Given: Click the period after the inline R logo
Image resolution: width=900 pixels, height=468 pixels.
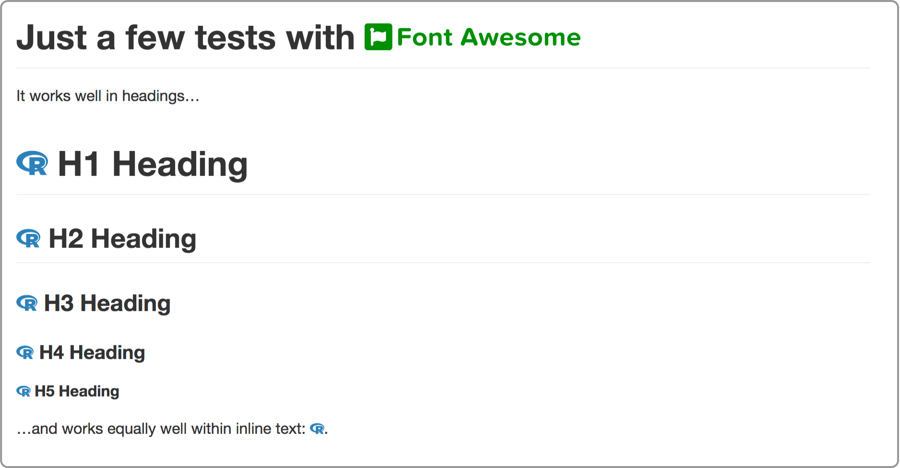Looking at the screenshot, I should click(326, 432).
